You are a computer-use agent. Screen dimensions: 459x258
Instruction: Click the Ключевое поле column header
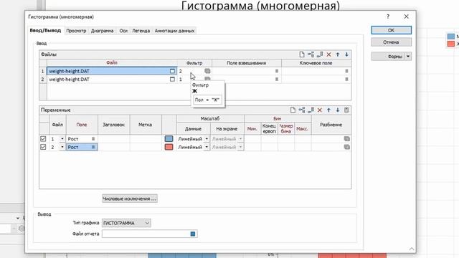(316, 63)
